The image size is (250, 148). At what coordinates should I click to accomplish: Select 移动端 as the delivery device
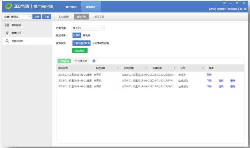click(87, 35)
